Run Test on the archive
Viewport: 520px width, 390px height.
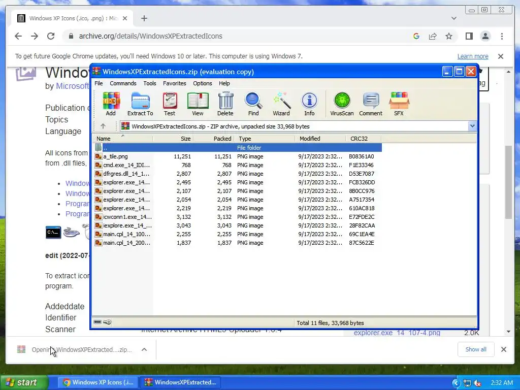pyautogui.click(x=170, y=104)
